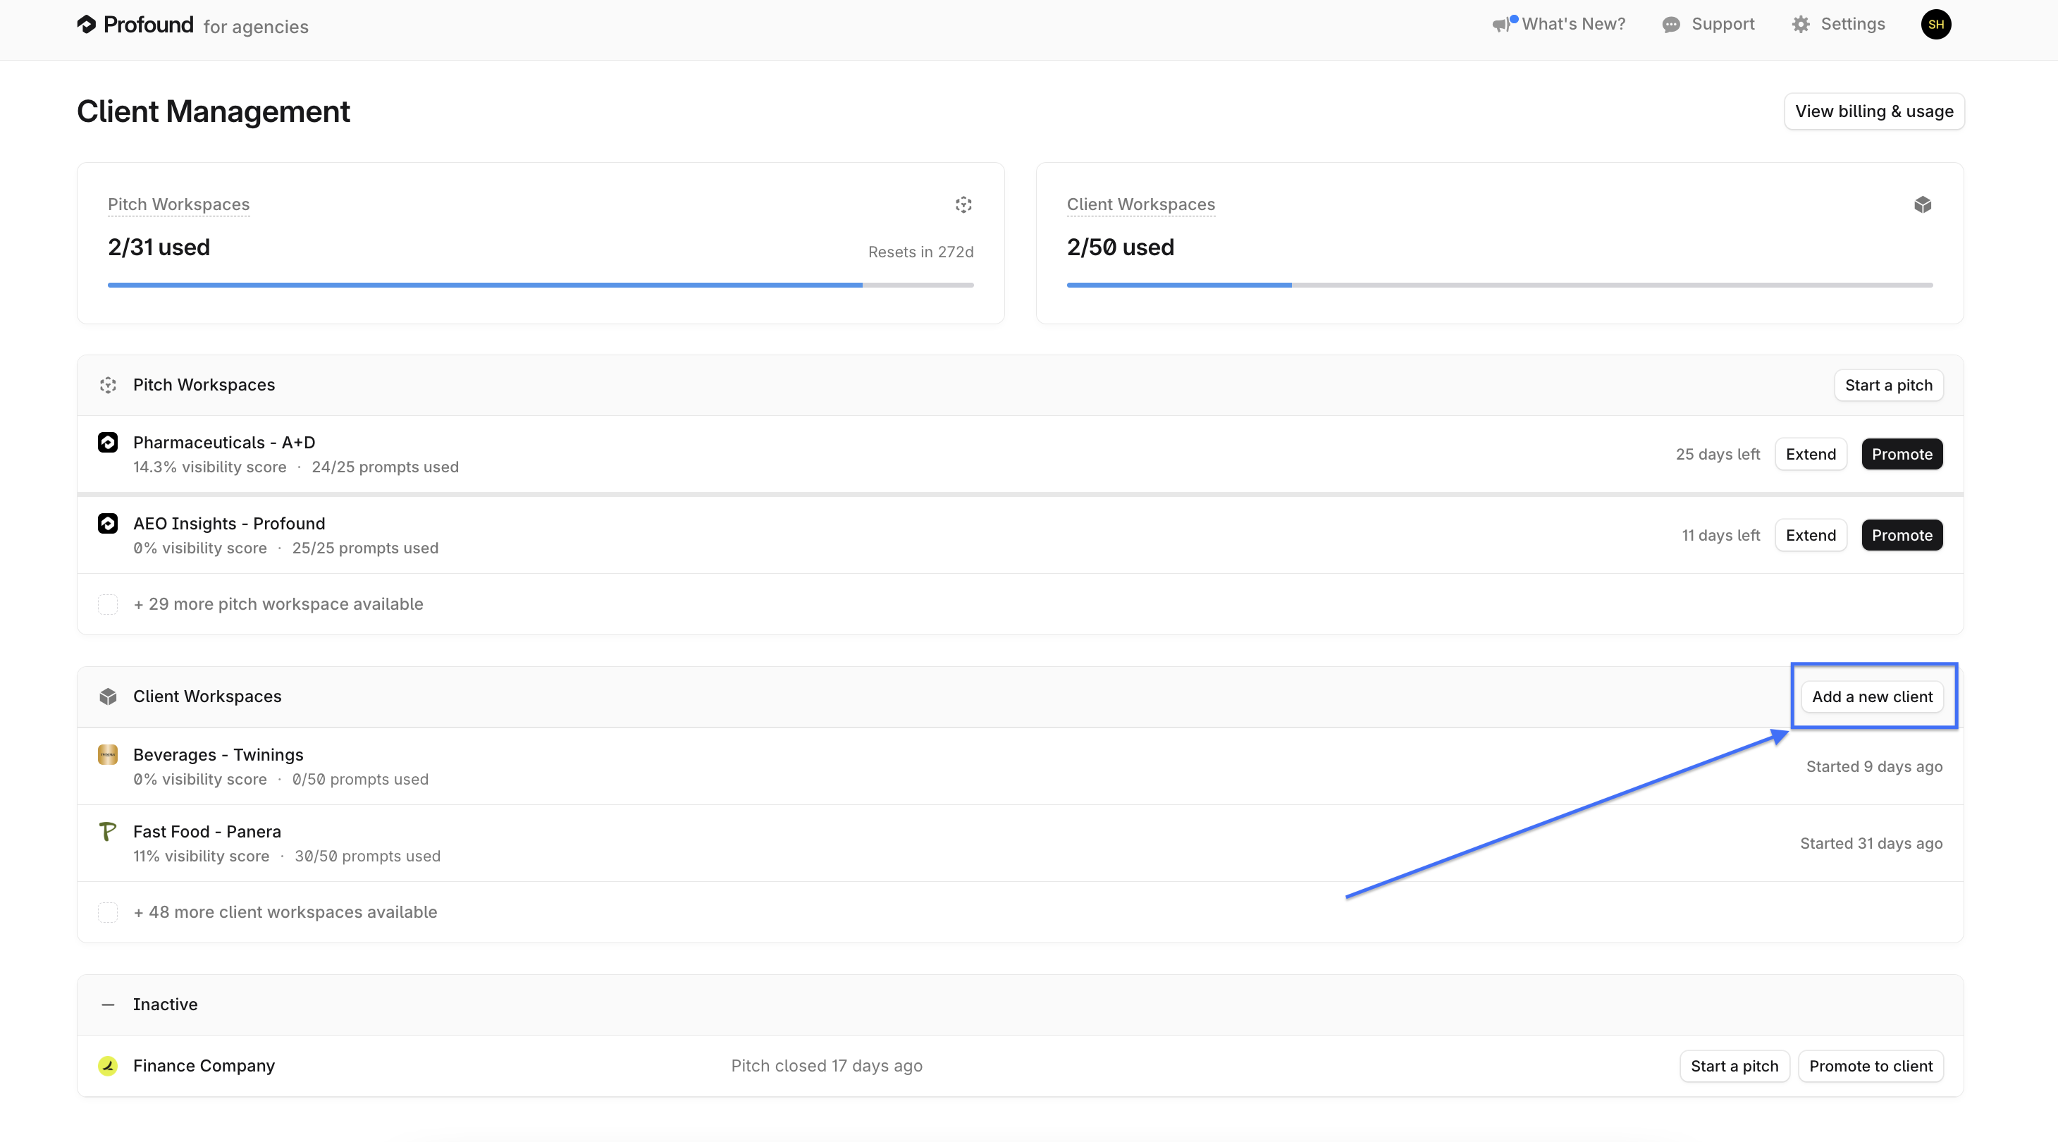The height and width of the screenshot is (1142, 2058).
Task: Click '0/50 prompts used' text
Action: coord(360,779)
